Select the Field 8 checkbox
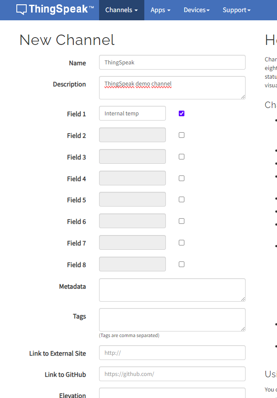Viewport: 277px width, 398px height. click(x=181, y=264)
